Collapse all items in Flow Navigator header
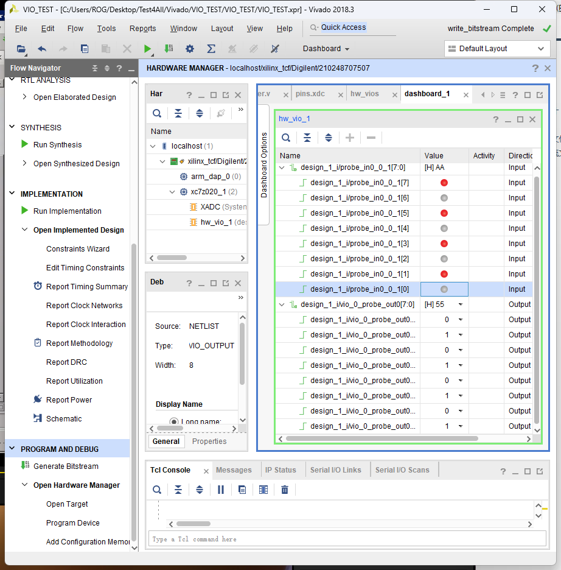This screenshot has width=561, height=570. (x=95, y=68)
